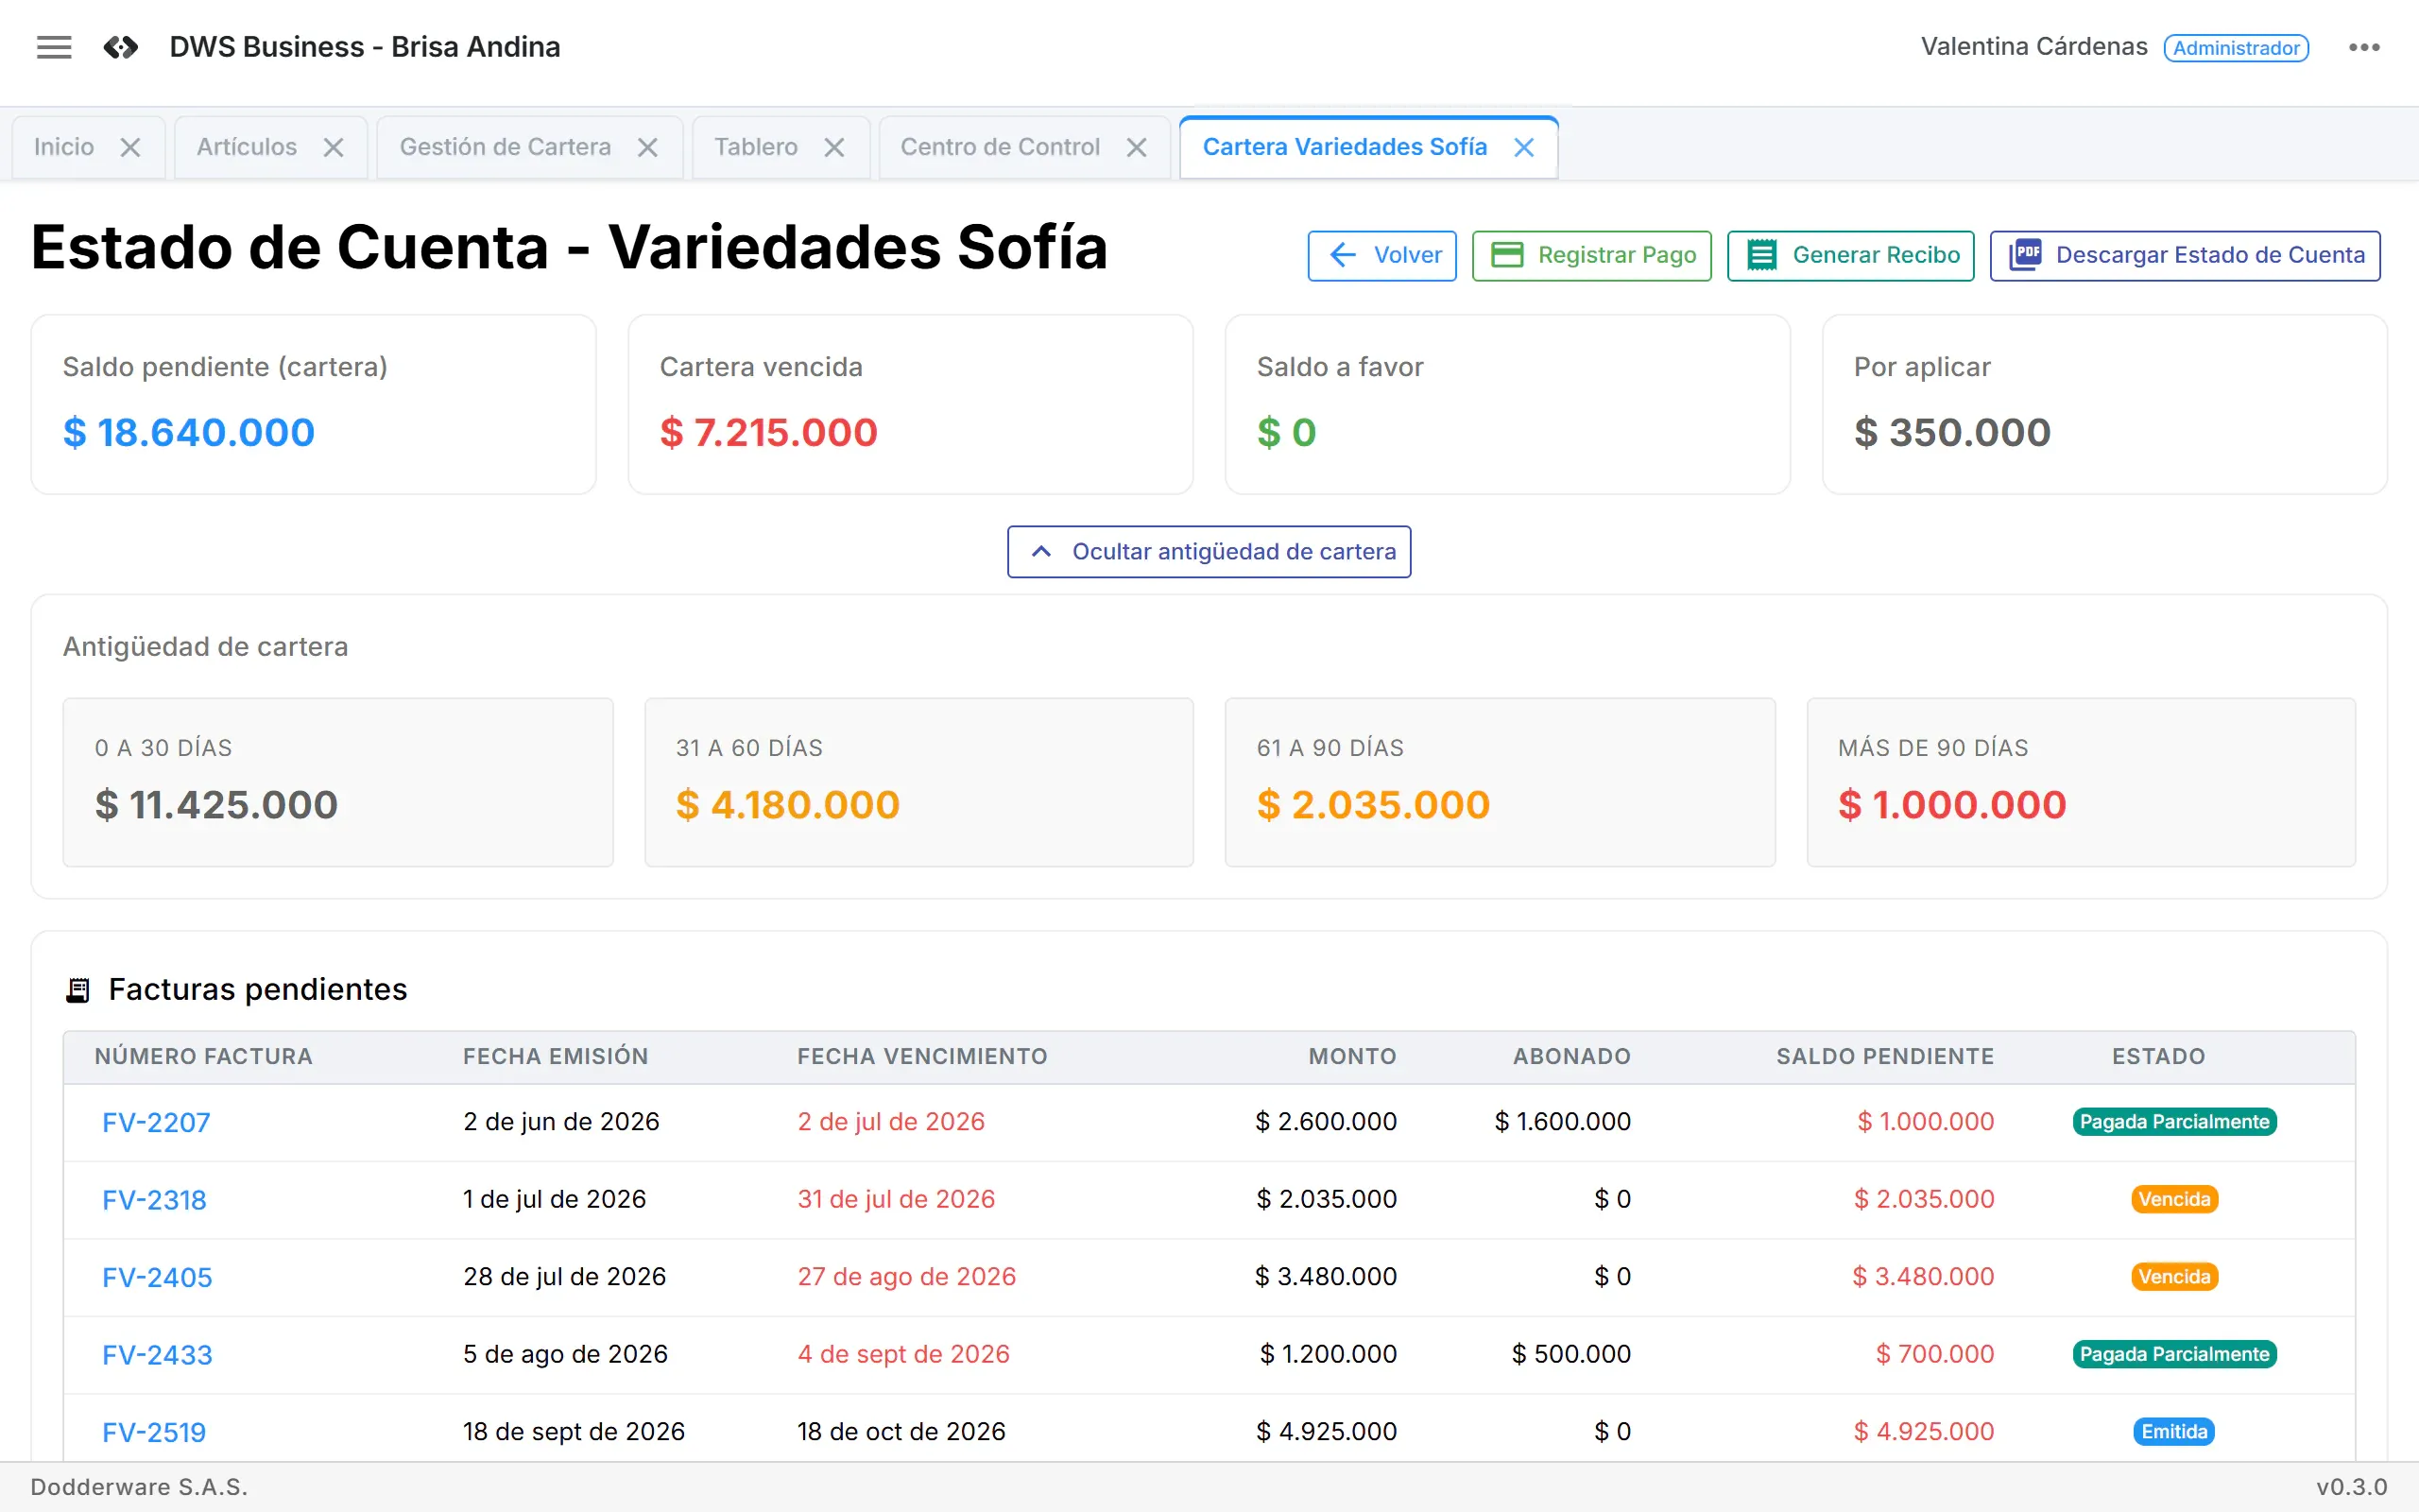Viewport: 2419px width, 1512px height.
Task: Click Generar Recibo button
Action: (1850, 255)
